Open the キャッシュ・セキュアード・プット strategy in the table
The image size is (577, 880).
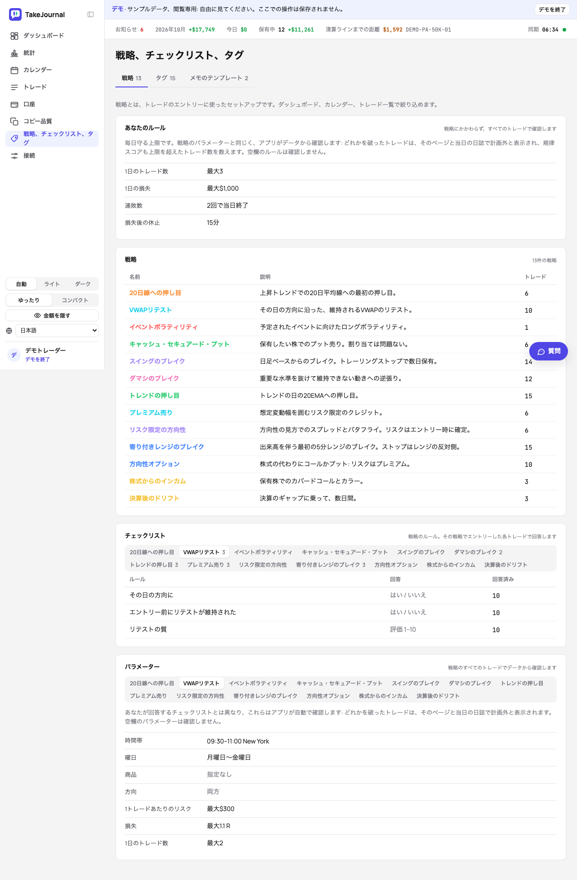pos(179,344)
